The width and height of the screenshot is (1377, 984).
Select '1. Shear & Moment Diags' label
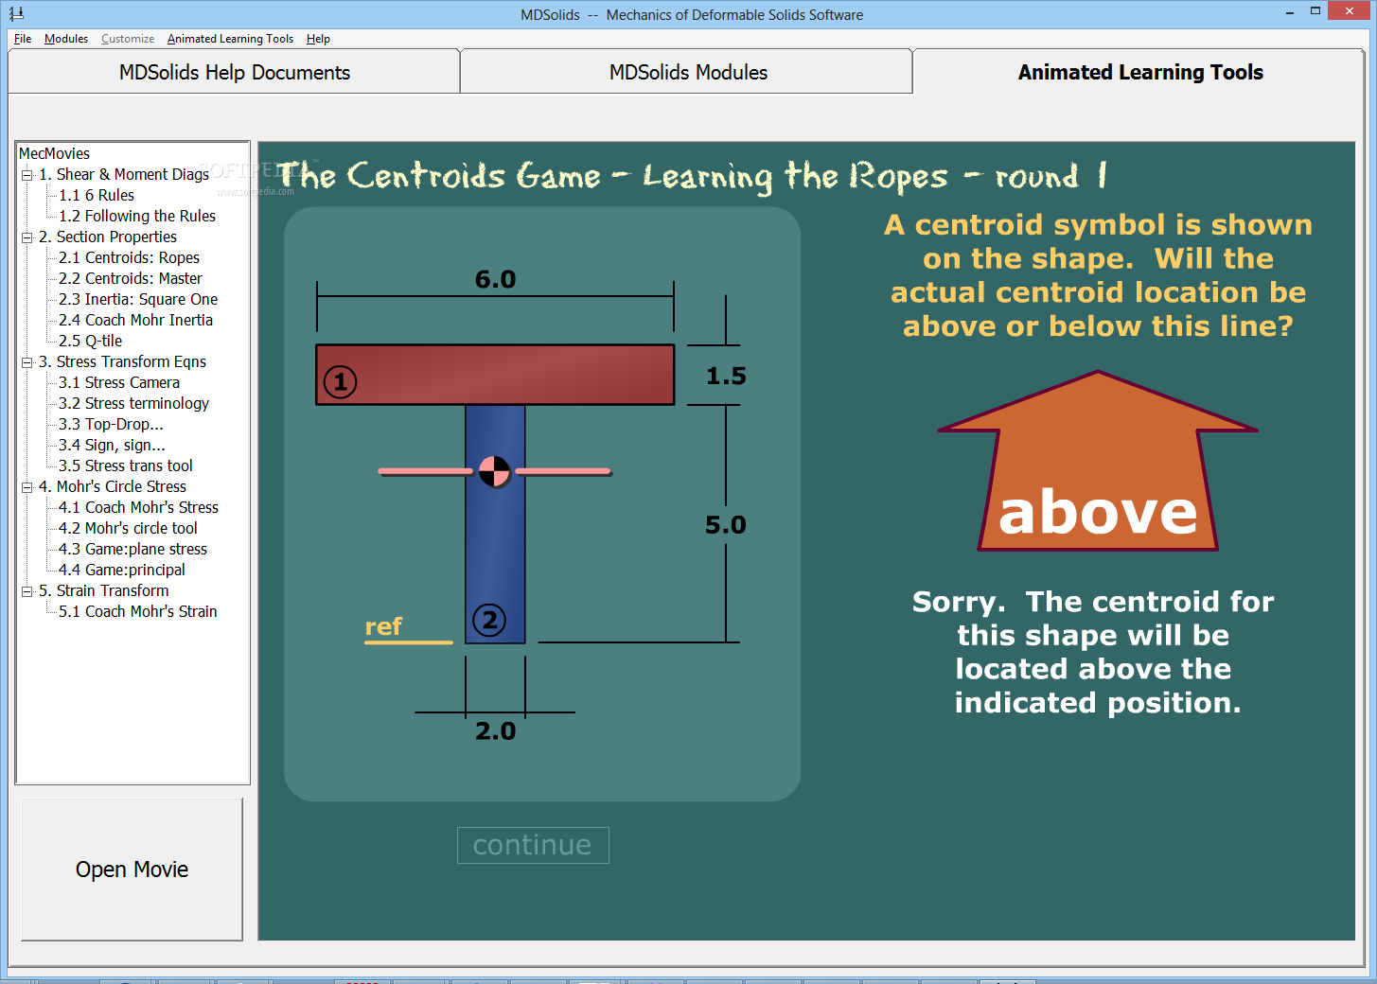(x=124, y=174)
